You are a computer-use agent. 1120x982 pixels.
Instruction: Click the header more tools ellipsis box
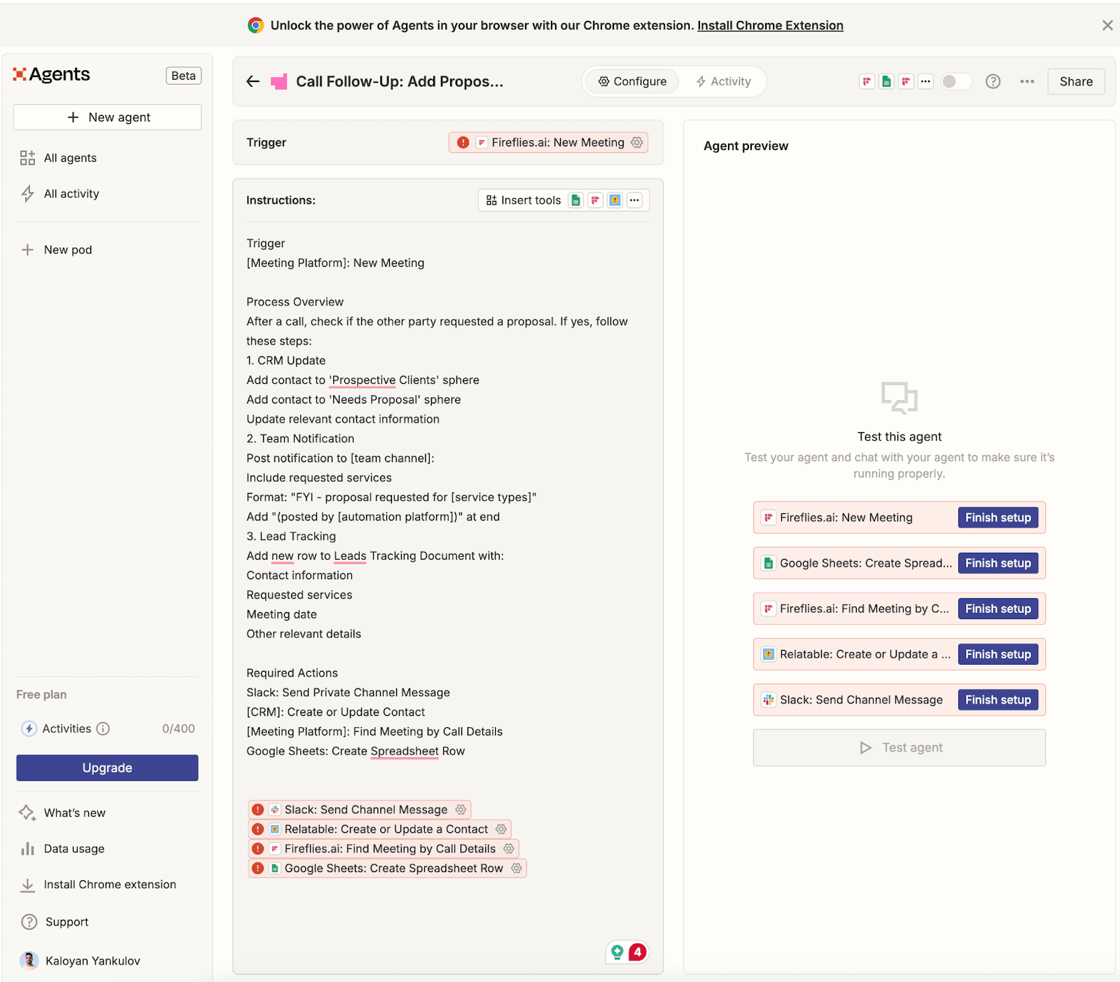tap(925, 81)
